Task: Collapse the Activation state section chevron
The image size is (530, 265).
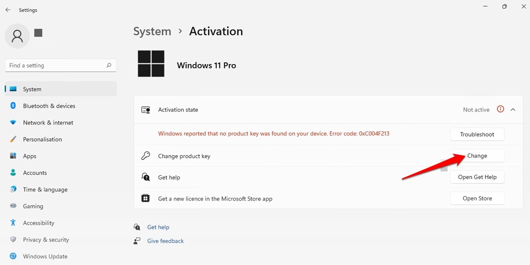Action: (513, 110)
